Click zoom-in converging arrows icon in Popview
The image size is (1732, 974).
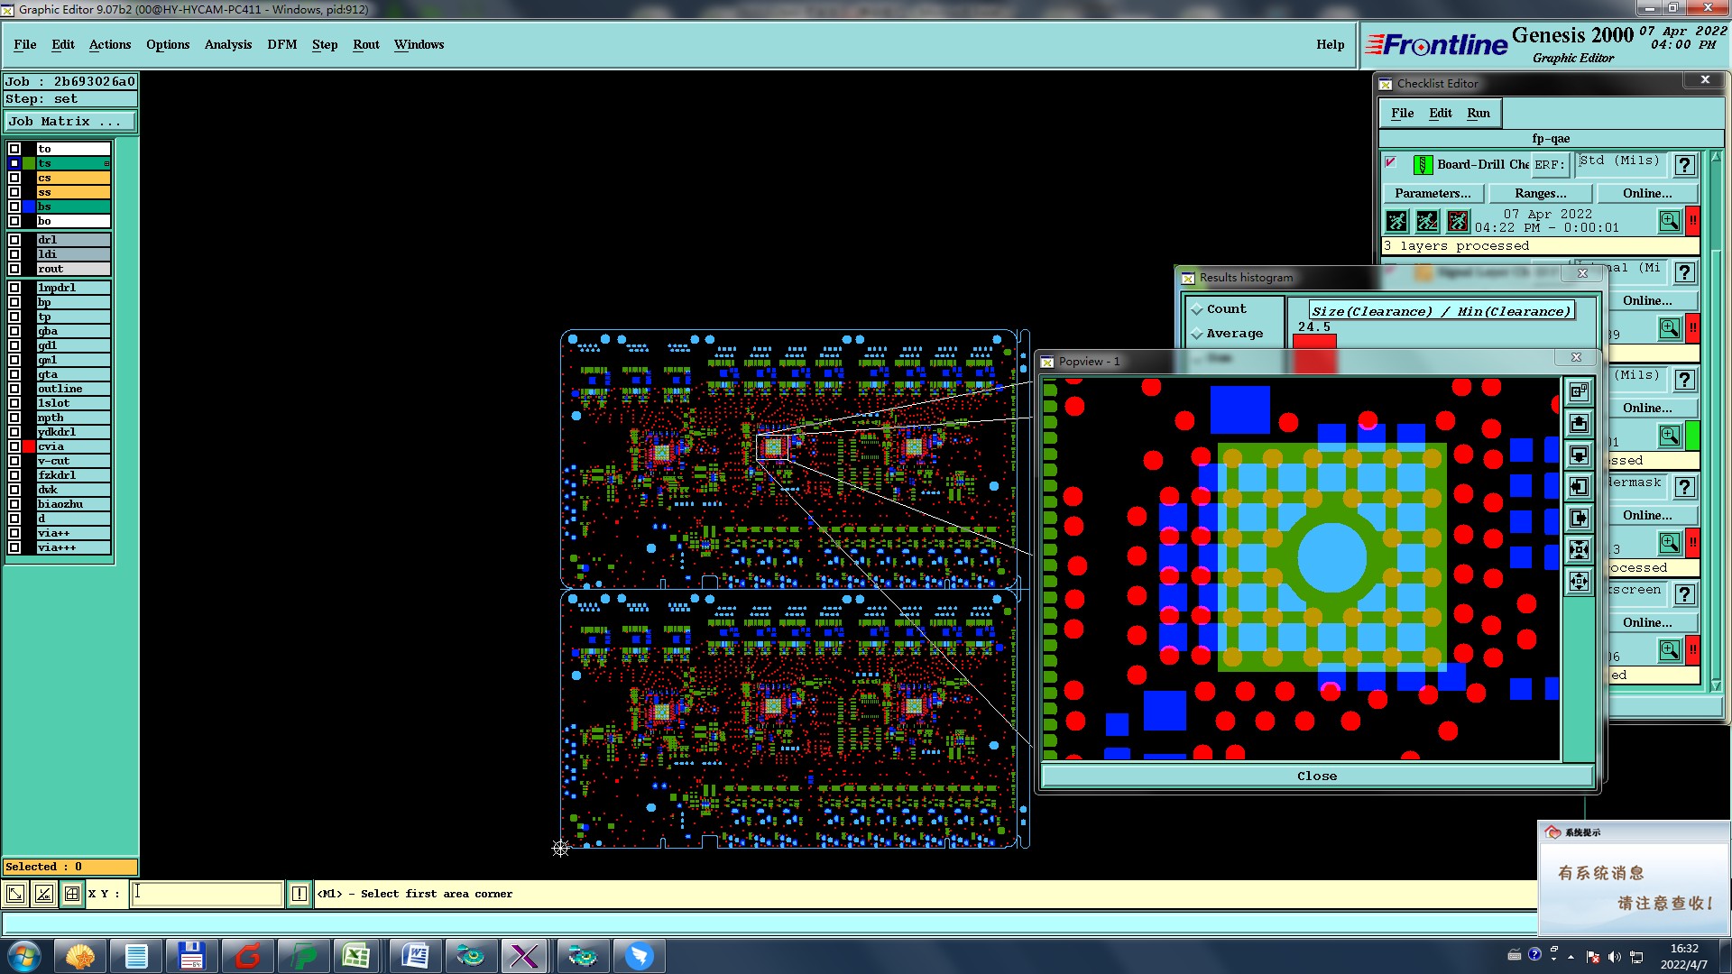pyautogui.click(x=1579, y=550)
